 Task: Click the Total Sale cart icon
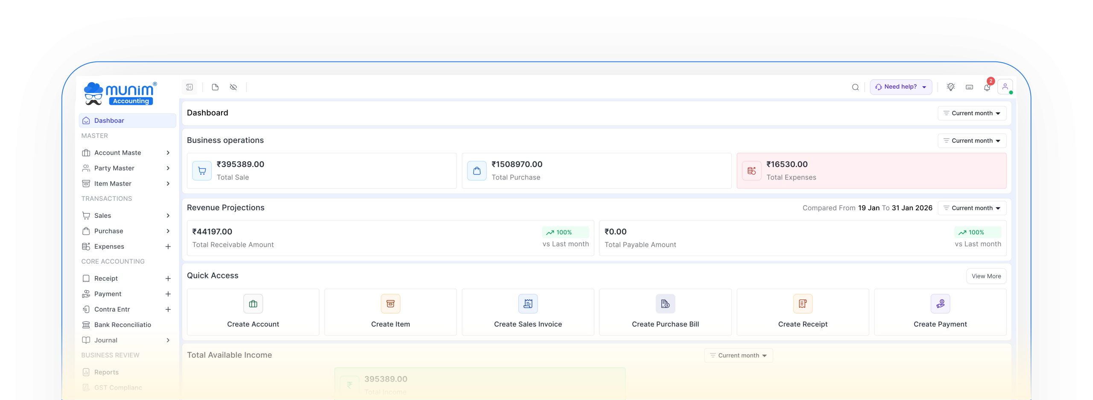click(x=202, y=171)
